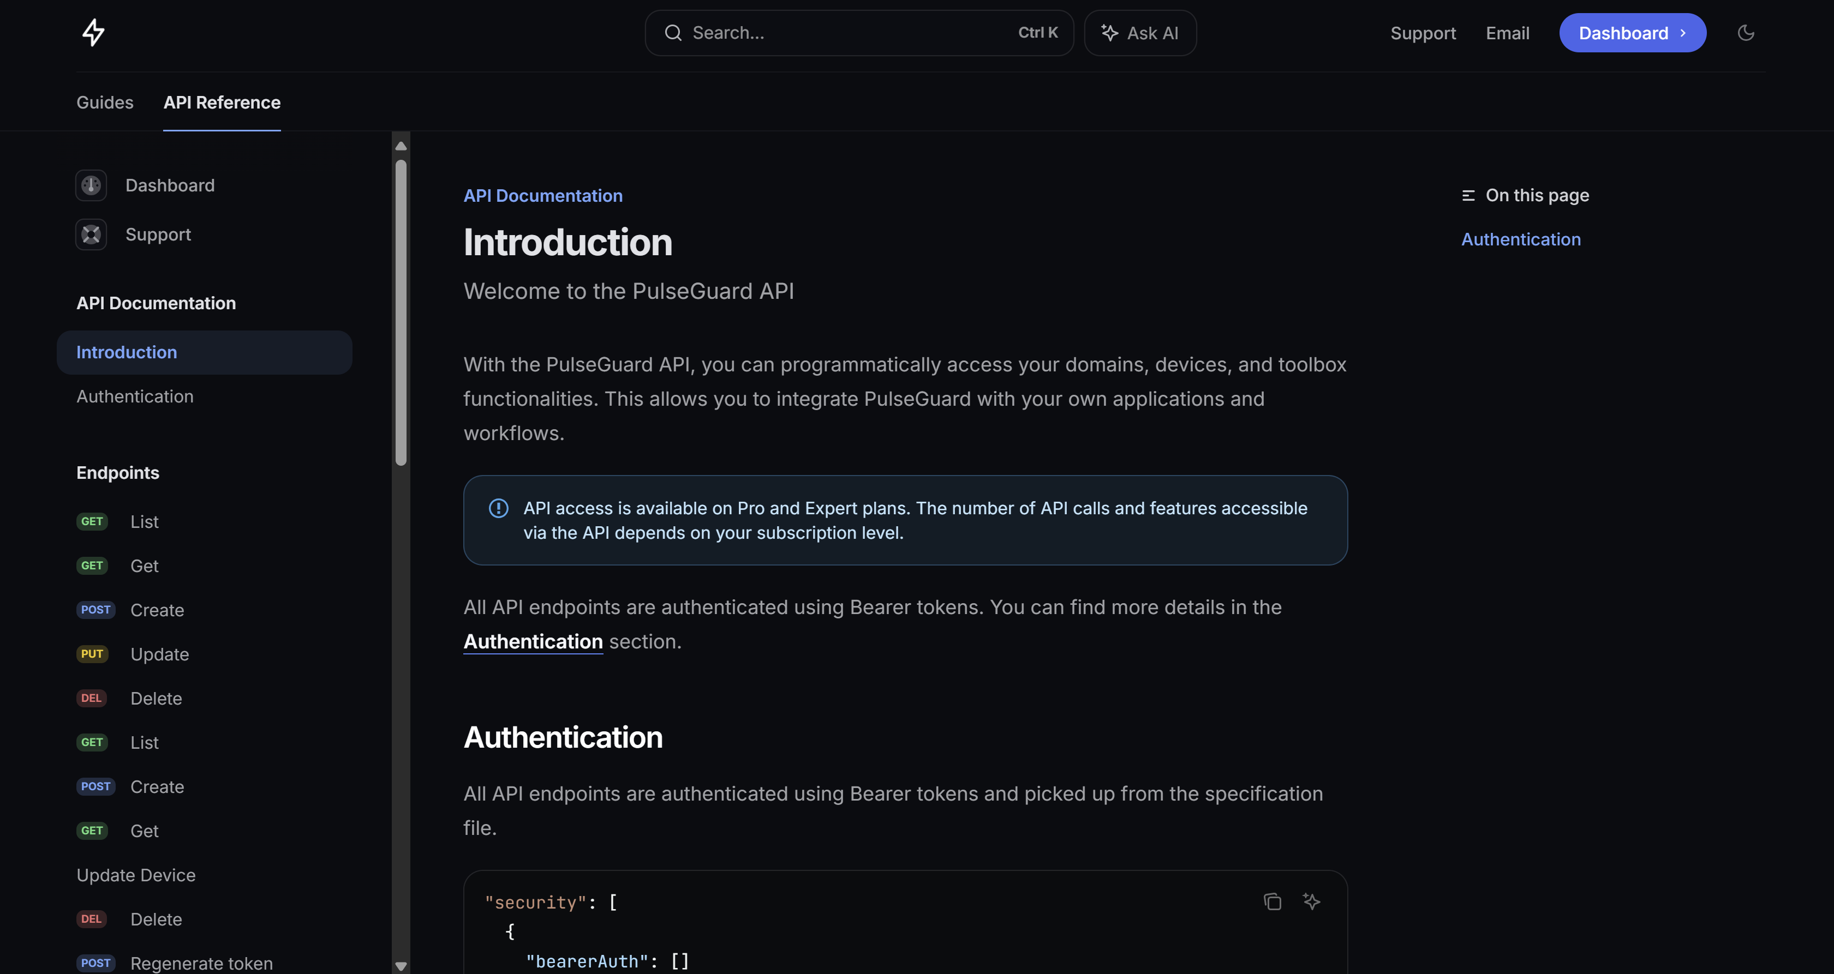
Task: Switch to the API Reference tab
Action: [x=222, y=103]
